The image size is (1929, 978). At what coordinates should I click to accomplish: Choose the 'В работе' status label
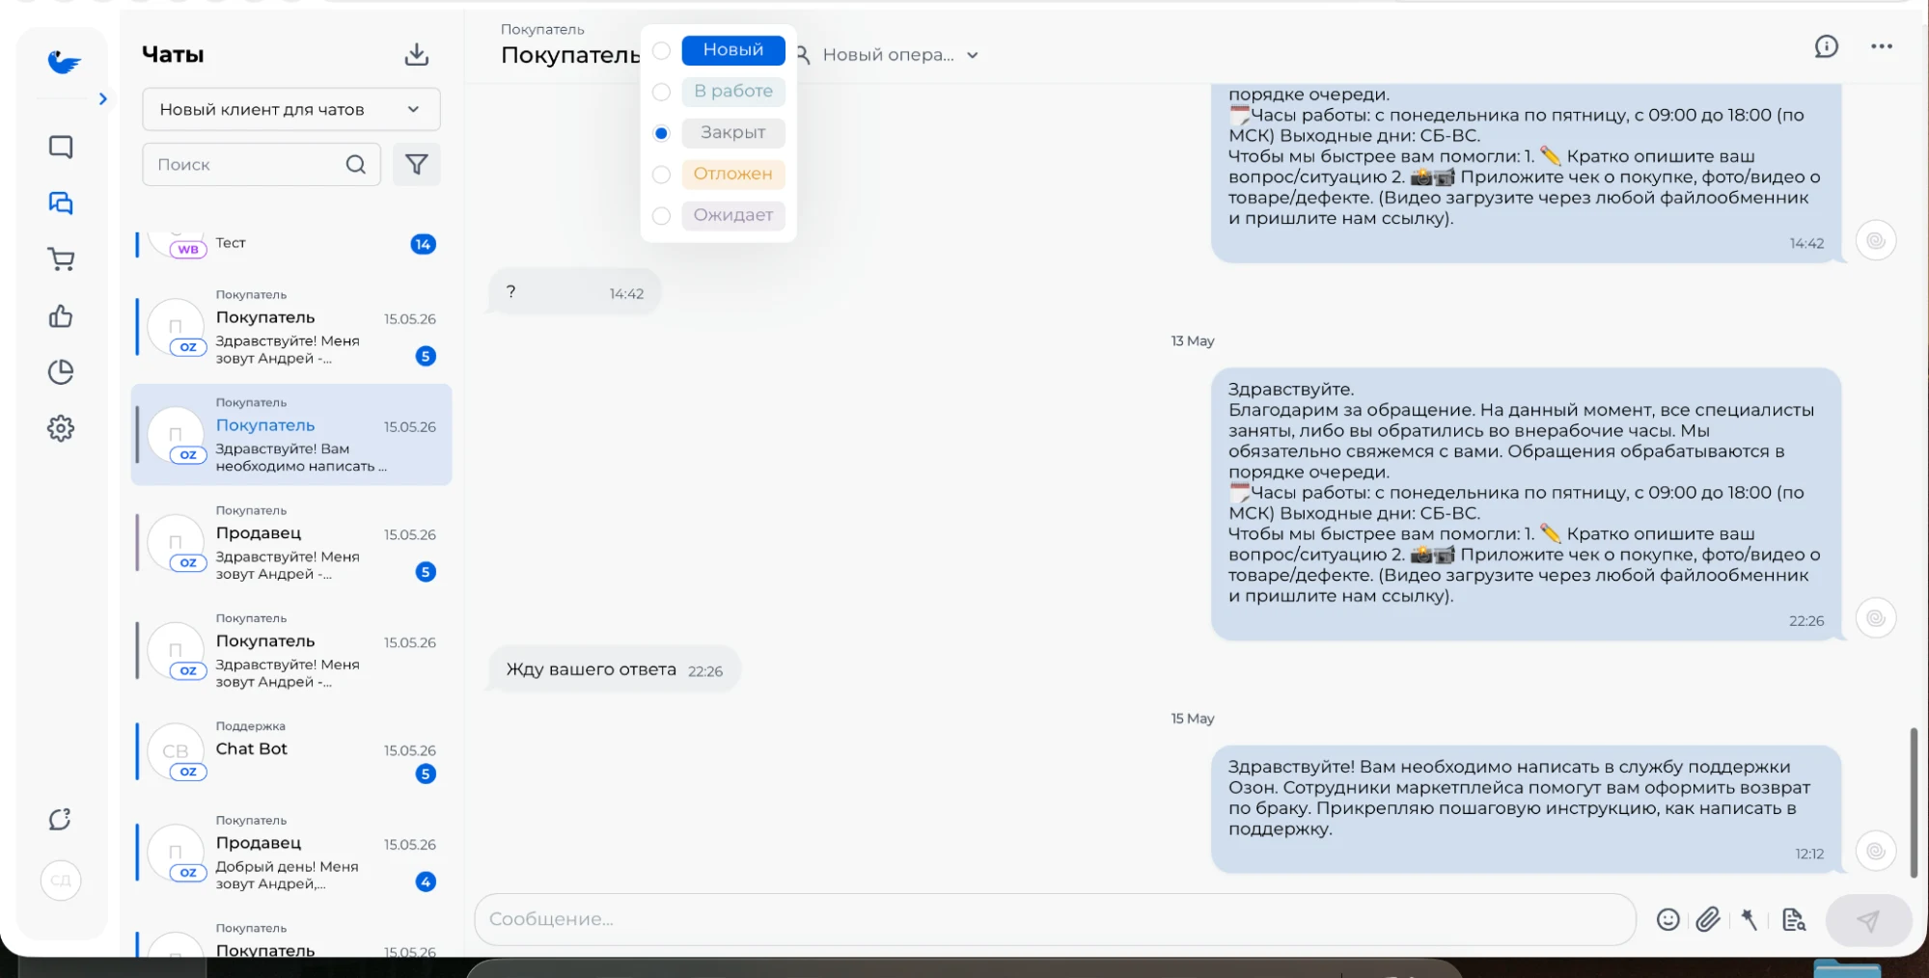(x=733, y=92)
